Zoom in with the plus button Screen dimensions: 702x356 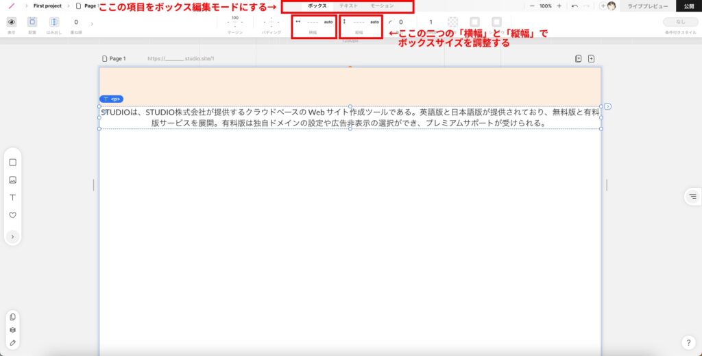[559, 6]
